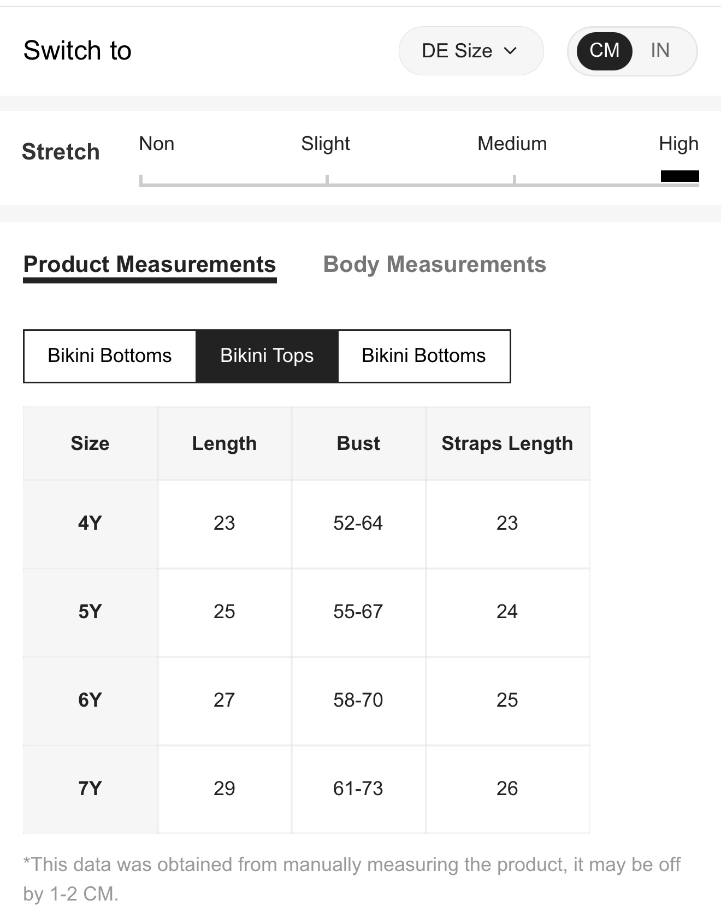
Task: Switch measurement units to IN
Action: [x=660, y=50]
